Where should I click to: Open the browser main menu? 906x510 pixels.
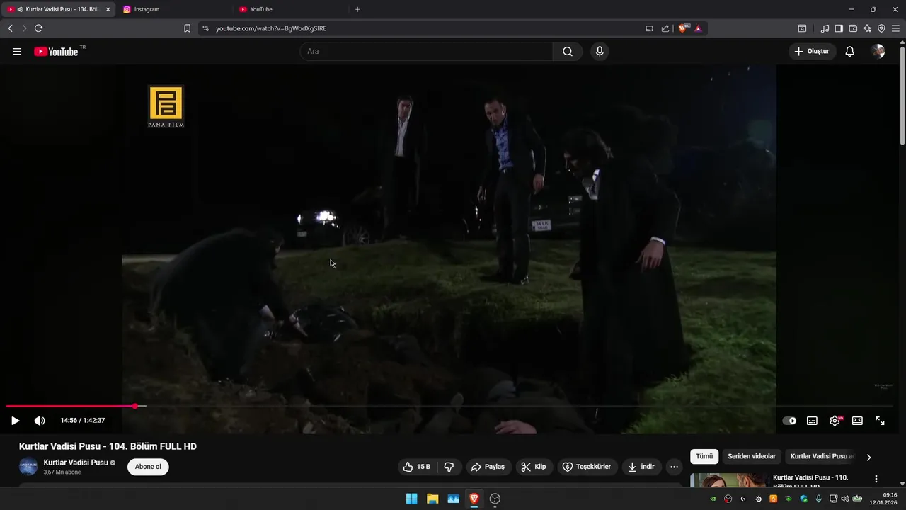pos(897,28)
